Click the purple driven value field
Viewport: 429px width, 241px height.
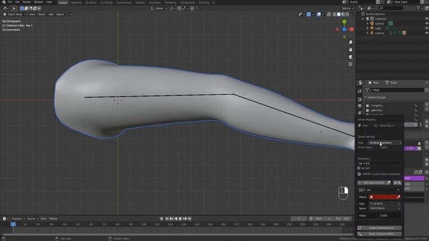(x=414, y=178)
